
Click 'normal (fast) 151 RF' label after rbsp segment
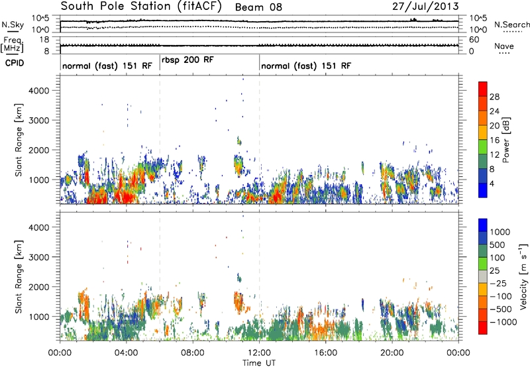click(x=306, y=66)
